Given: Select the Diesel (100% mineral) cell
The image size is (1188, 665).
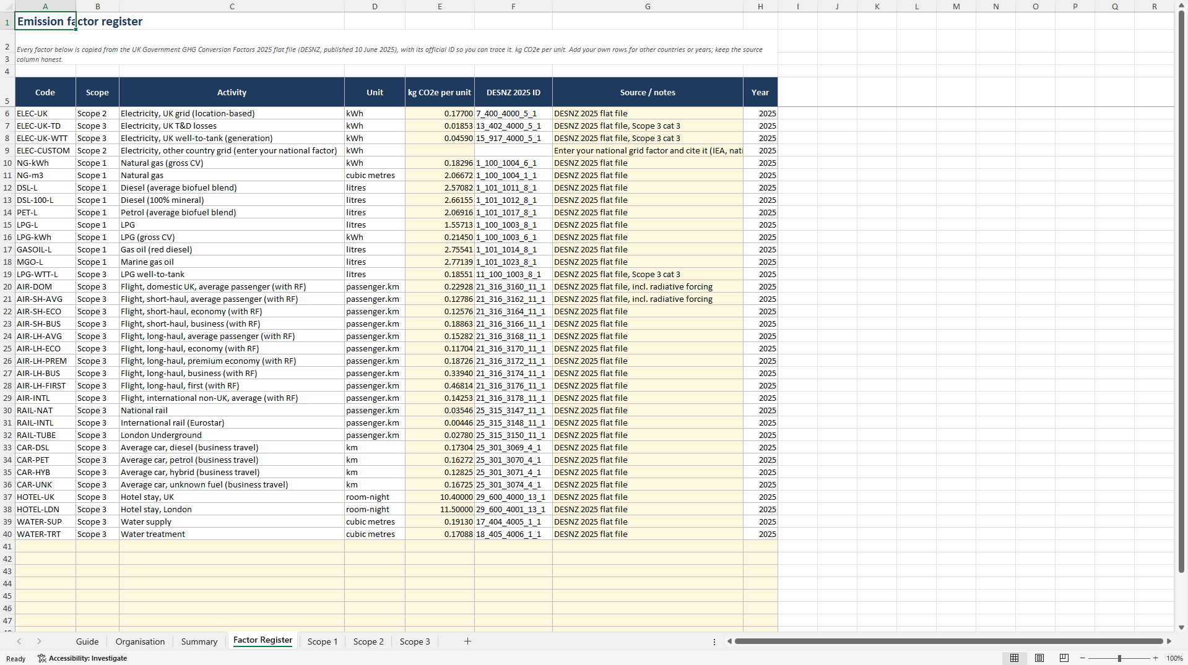Looking at the screenshot, I should 232,200.
